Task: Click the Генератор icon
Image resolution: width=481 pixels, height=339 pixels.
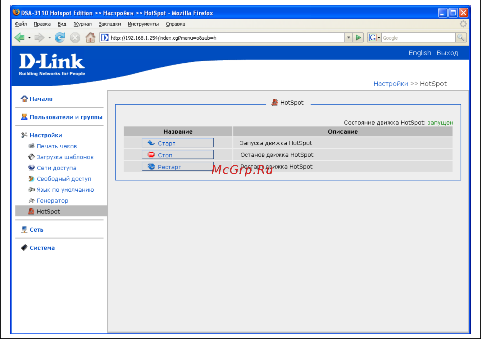Action: coord(31,200)
